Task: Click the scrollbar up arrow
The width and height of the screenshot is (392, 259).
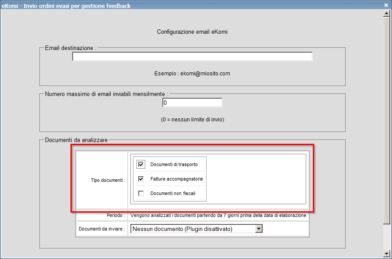Action: pyautogui.click(x=386, y=13)
